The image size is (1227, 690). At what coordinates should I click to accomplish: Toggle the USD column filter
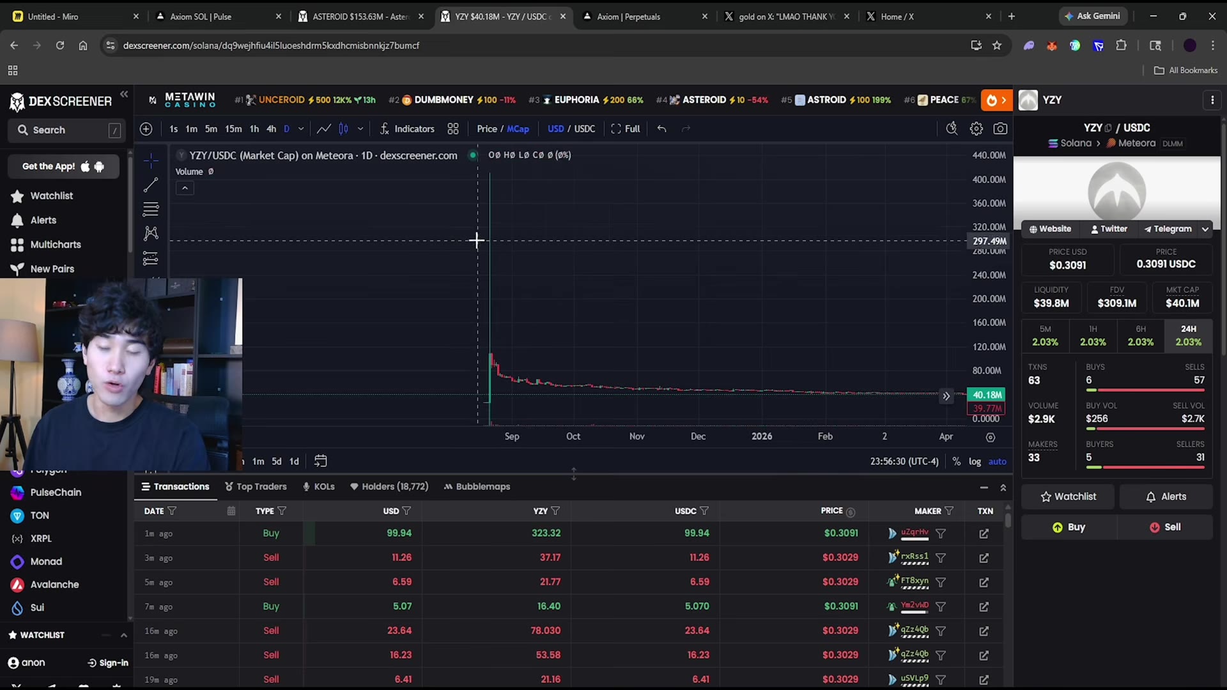(x=406, y=511)
